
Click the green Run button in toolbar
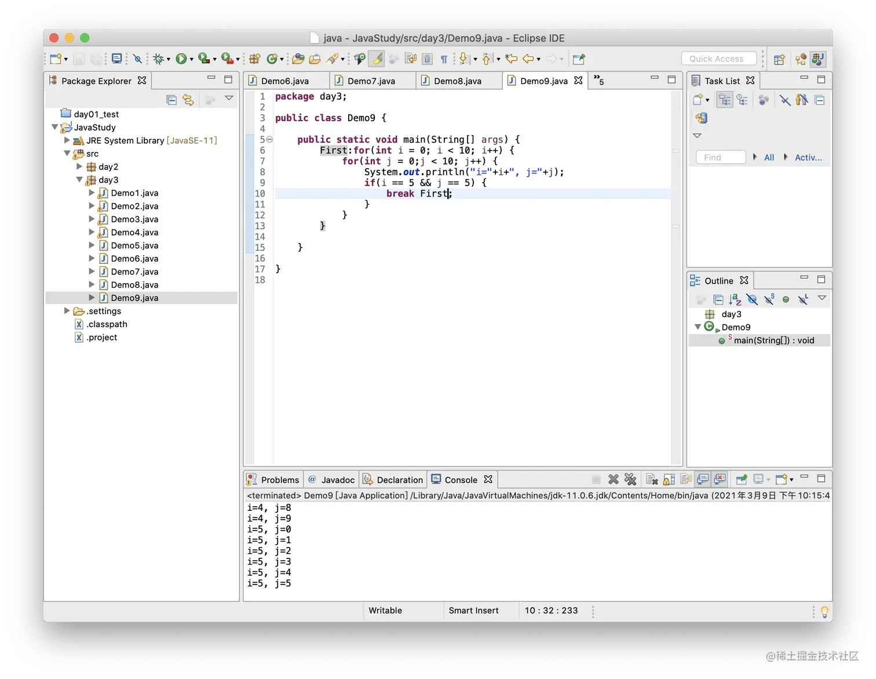pos(181,59)
